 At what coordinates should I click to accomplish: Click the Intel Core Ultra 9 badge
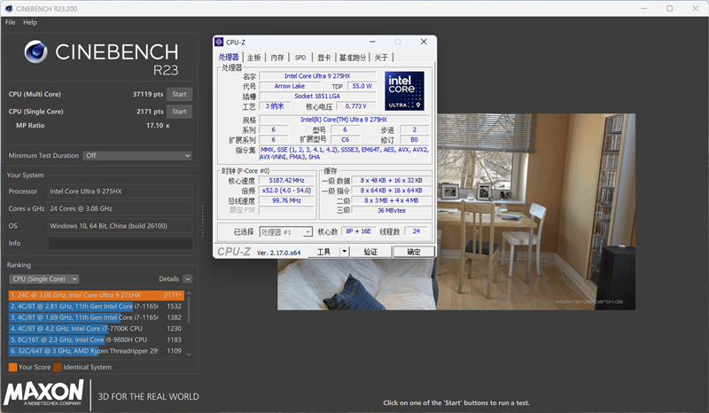[403, 91]
